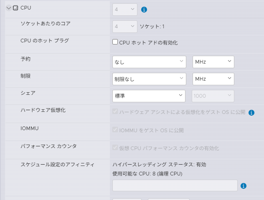Open the 制限 dropdown showing 制限なし

(x=149, y=79)
